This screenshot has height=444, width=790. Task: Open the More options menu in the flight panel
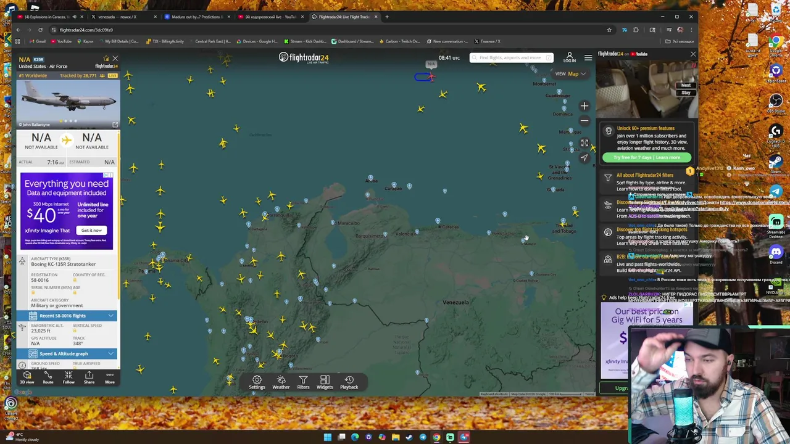[x=109, y=377]
